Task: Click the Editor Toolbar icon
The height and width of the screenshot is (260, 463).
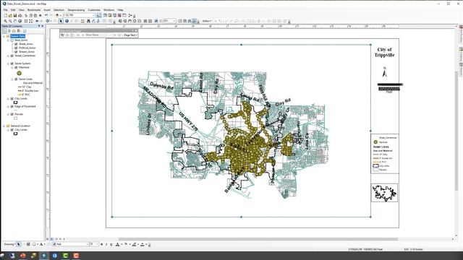Action: pos(99,15)
